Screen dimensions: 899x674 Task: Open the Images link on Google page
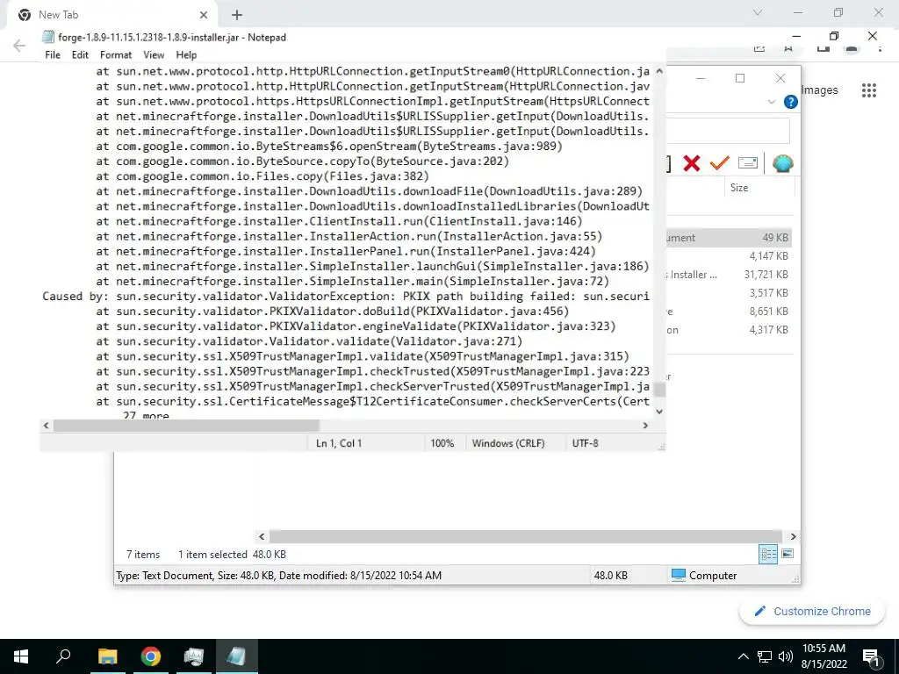819,90
